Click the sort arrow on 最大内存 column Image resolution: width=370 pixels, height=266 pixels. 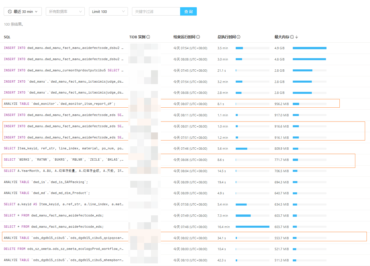(297, 37)
